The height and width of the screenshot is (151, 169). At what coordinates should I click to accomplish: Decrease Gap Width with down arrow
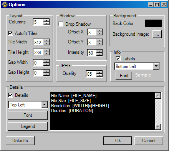[x=46, y=64]
